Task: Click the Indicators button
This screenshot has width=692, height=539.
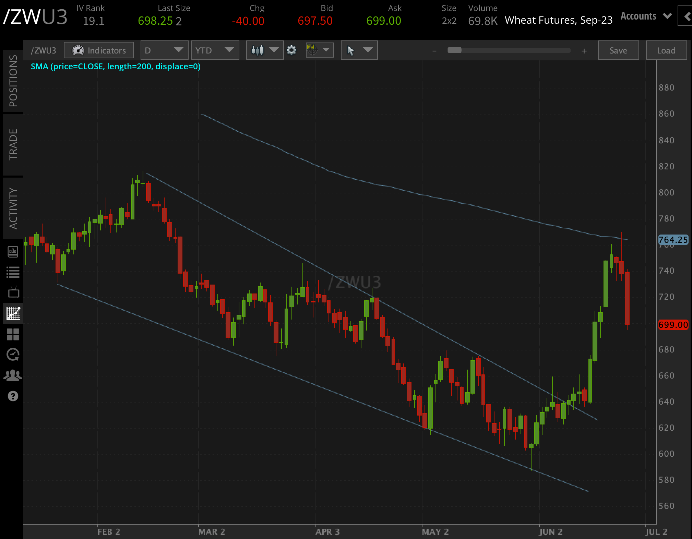Action: coord(99,50)
